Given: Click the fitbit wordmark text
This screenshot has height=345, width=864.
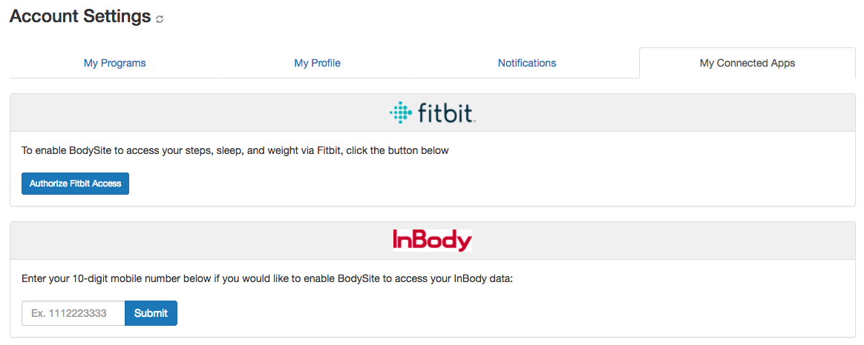Looking at the screenshot, I should (446, 113).
